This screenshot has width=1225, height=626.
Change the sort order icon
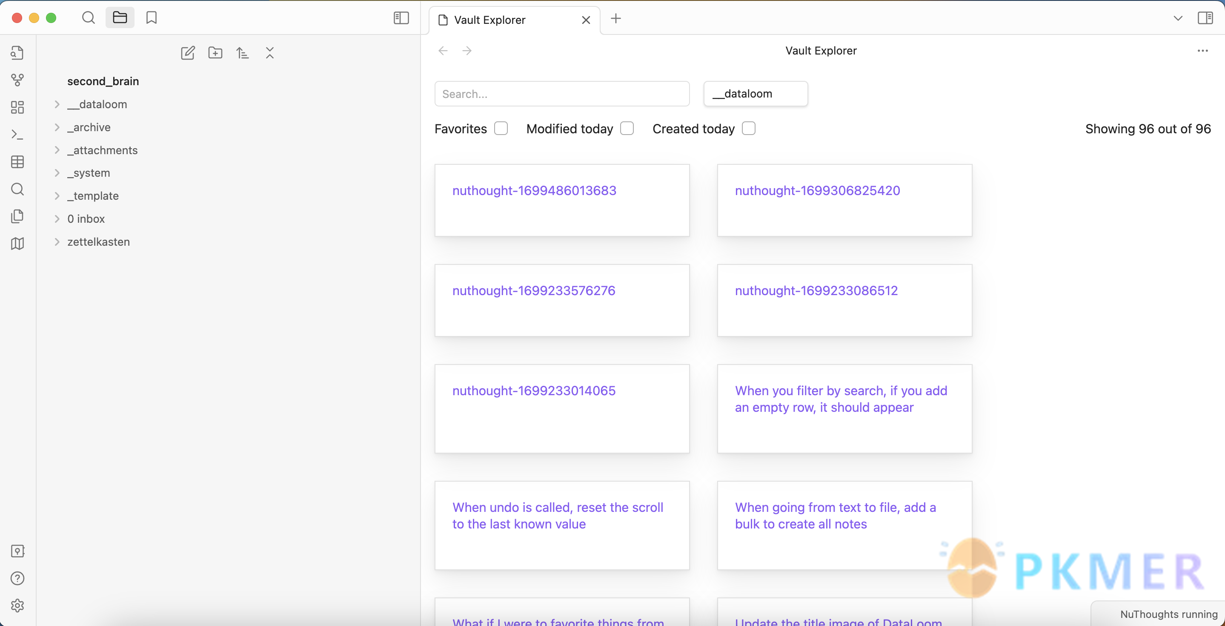(x=243, y=52)
